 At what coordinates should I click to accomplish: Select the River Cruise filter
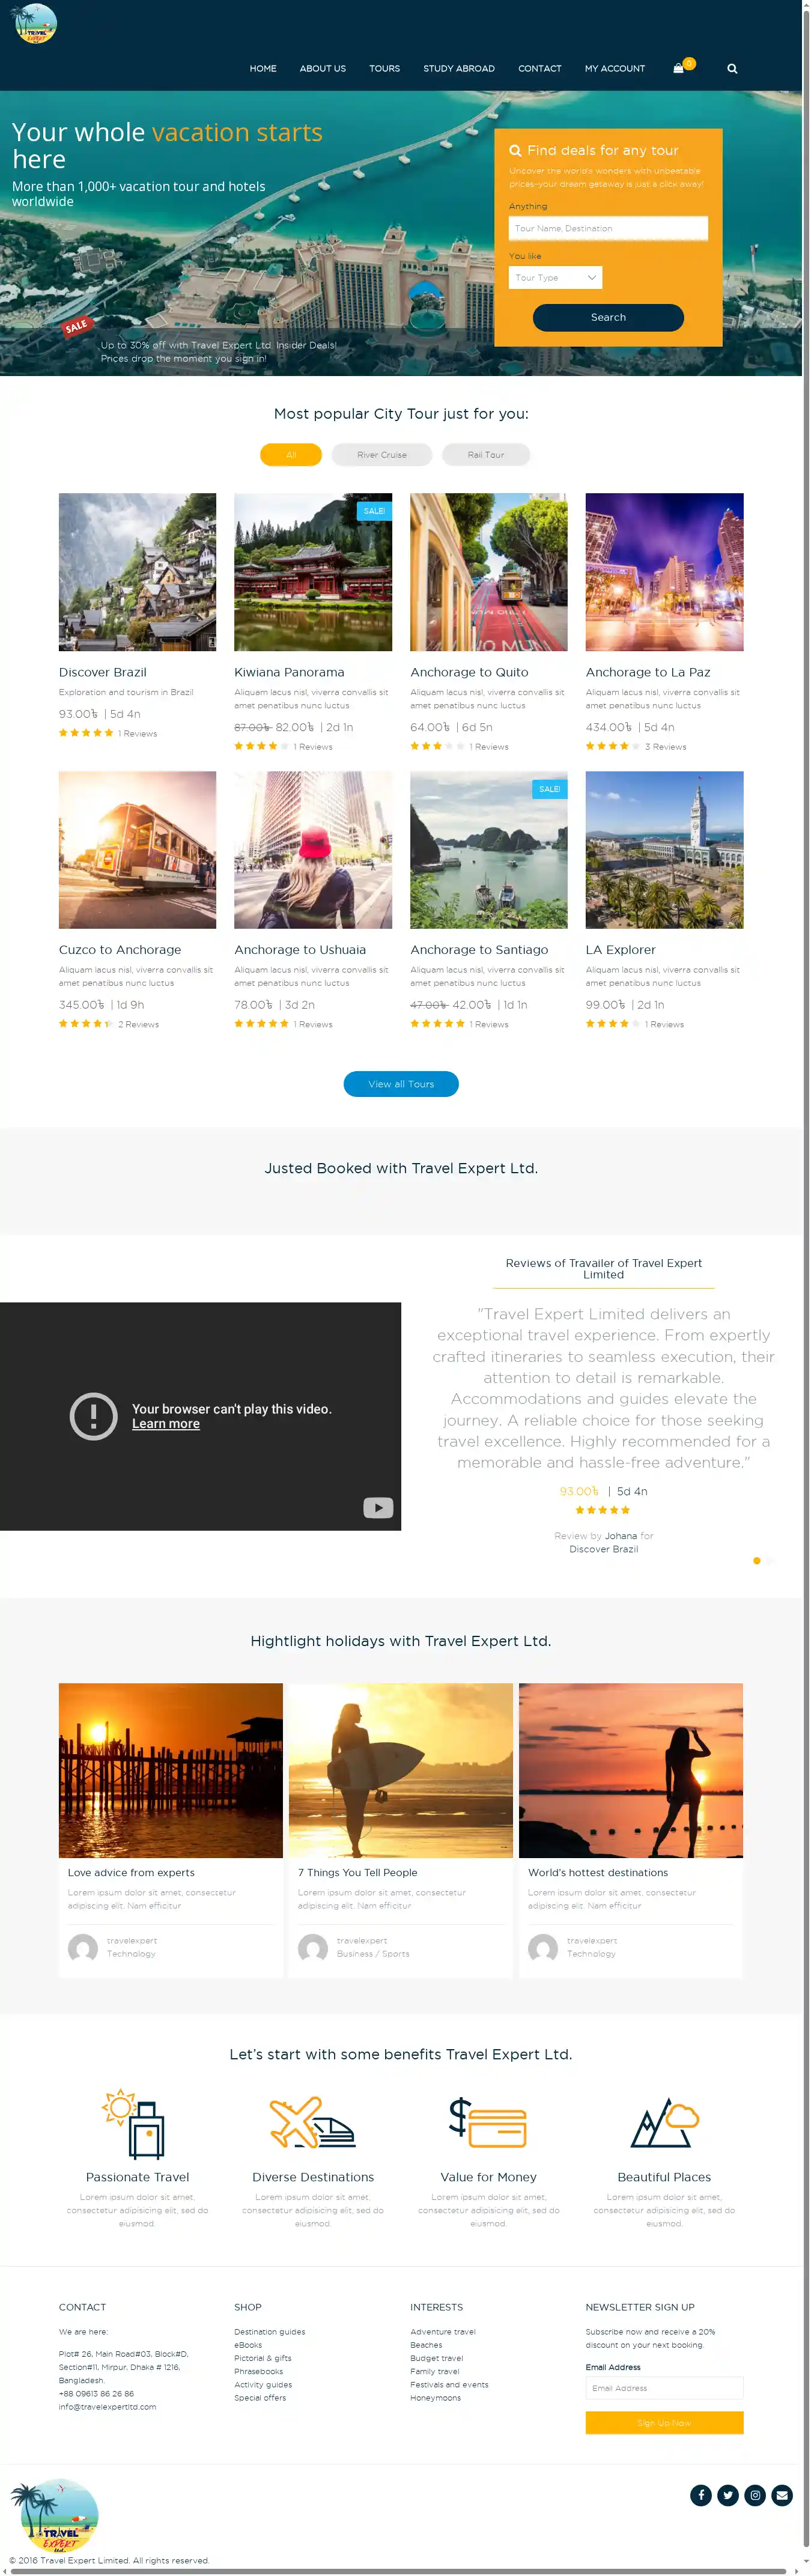(x=382, y=454)
